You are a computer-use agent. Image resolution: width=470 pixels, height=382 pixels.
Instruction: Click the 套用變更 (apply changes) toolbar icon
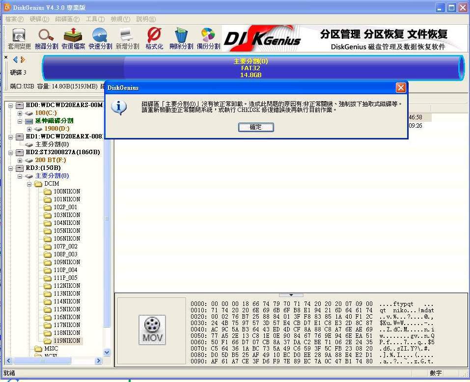point(19,38)
